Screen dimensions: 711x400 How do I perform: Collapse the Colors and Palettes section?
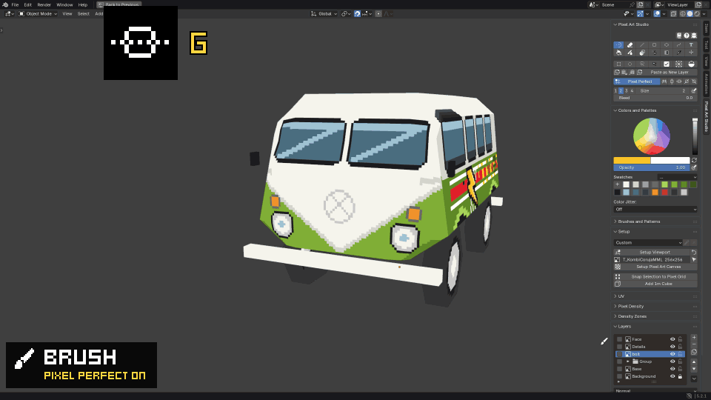tap(615, 110)
